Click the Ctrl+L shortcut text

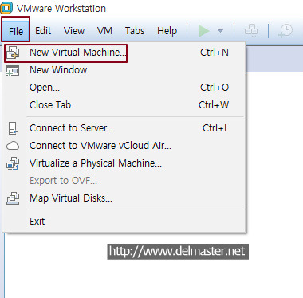coord(215,128)
